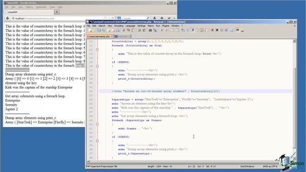Collapse the foreach fold marker at line 30
The width and height of the screenshot is (306, 172).
pos(98,124)
